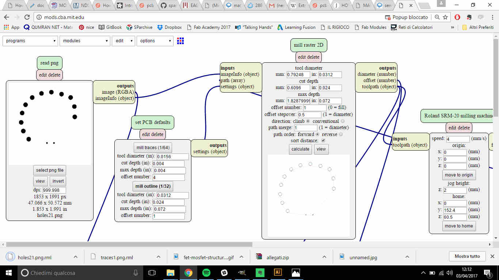Open the Reti di Calcolatori bookmark
This screenshot has height=280, width=499.
coord(412,27)
